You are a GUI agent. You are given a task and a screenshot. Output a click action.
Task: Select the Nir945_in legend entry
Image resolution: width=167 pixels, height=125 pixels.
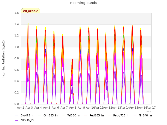tap(25, 120)
